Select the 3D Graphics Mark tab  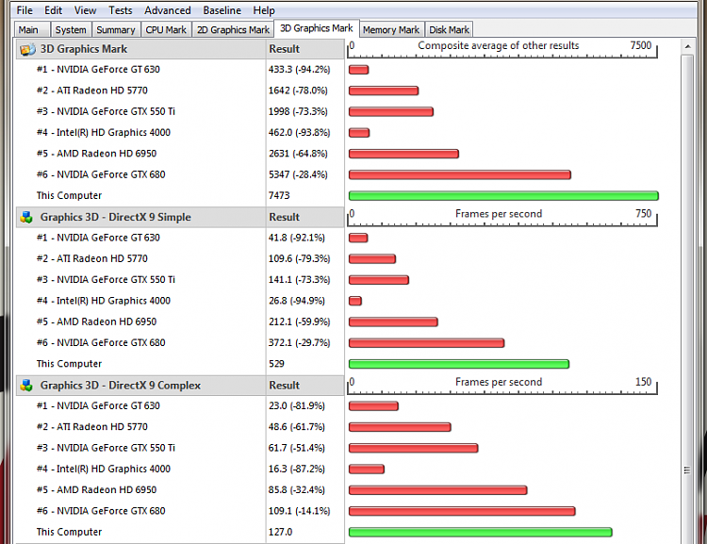pyautogui.click(x=317, y=28)
